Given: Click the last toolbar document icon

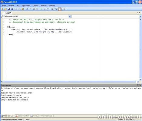Looking at the screenshot, I should [x=64, y=9].
